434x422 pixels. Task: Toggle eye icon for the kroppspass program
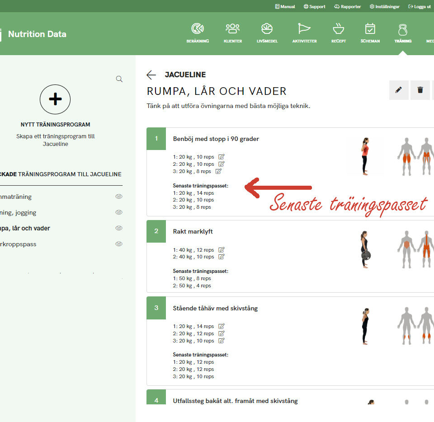(119, 244)
